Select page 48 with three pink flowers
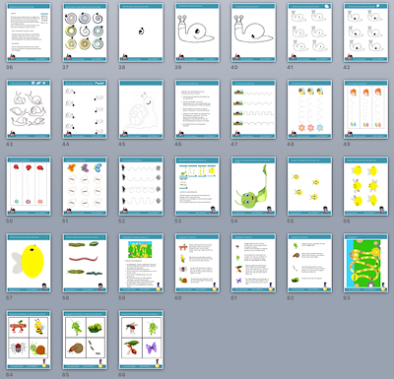 coord(309,109)
